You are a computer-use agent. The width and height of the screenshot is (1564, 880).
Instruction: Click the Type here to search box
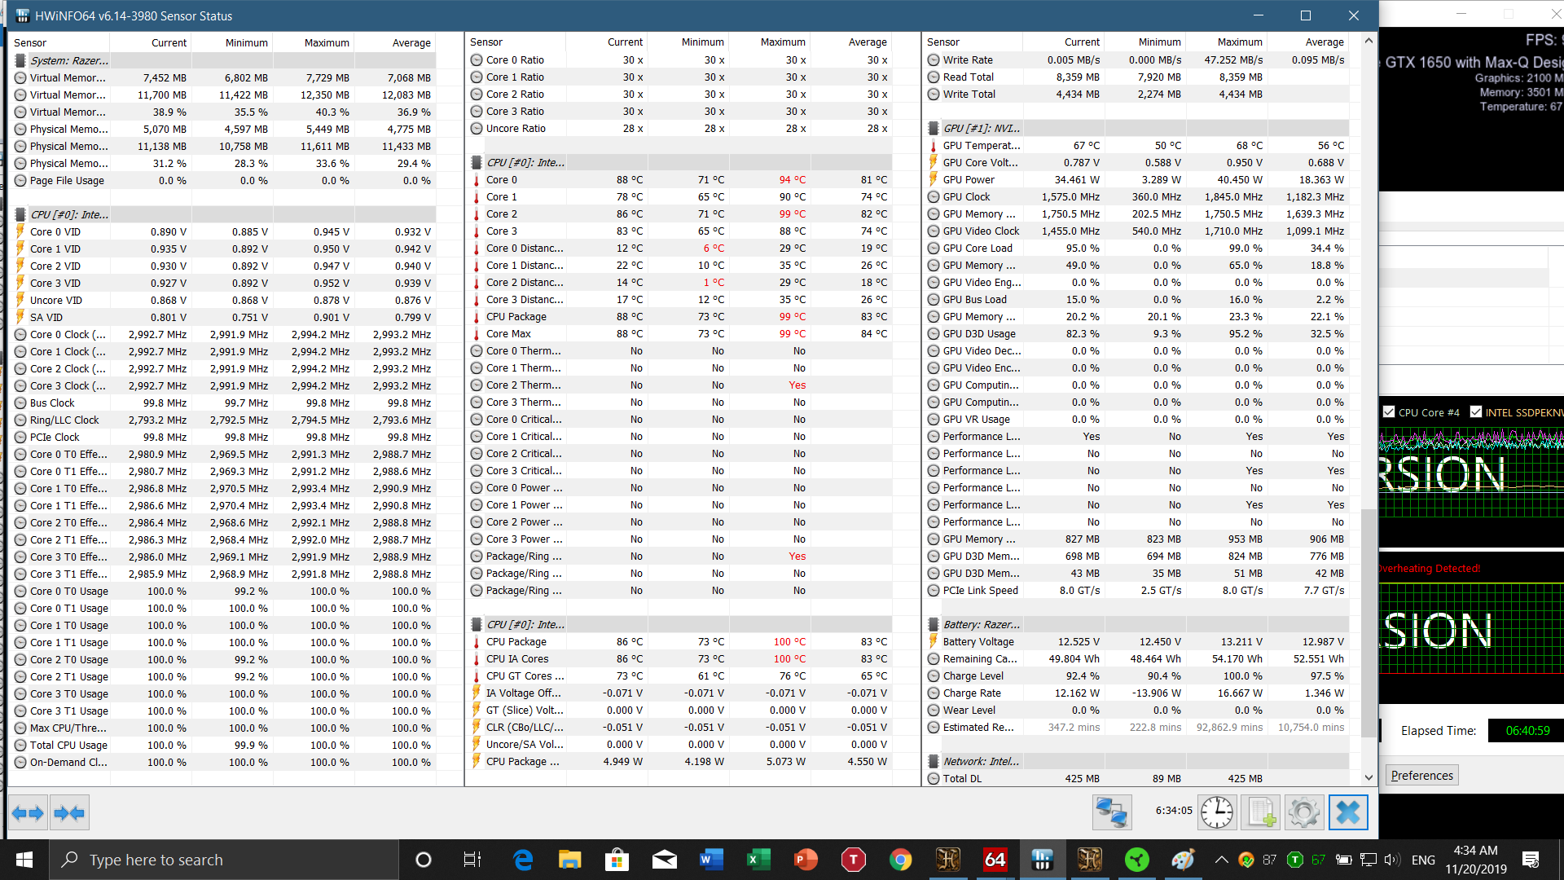click(x=225, y=860)
